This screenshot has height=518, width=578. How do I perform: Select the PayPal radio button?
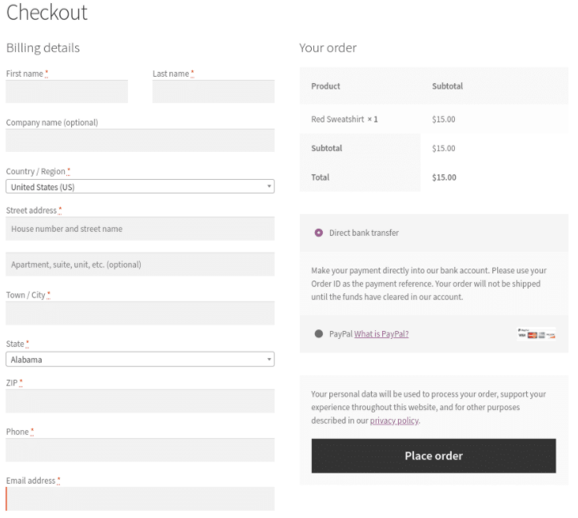pyautogui.click(x=318, y=333)
